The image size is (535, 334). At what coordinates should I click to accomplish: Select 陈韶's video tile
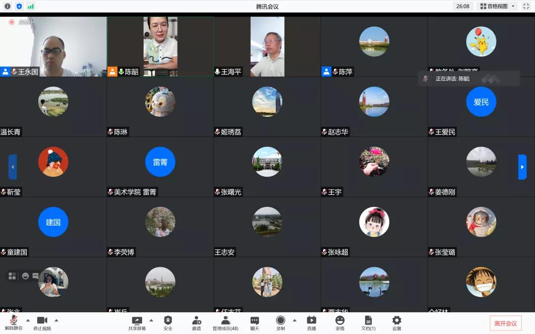(160, 47)
